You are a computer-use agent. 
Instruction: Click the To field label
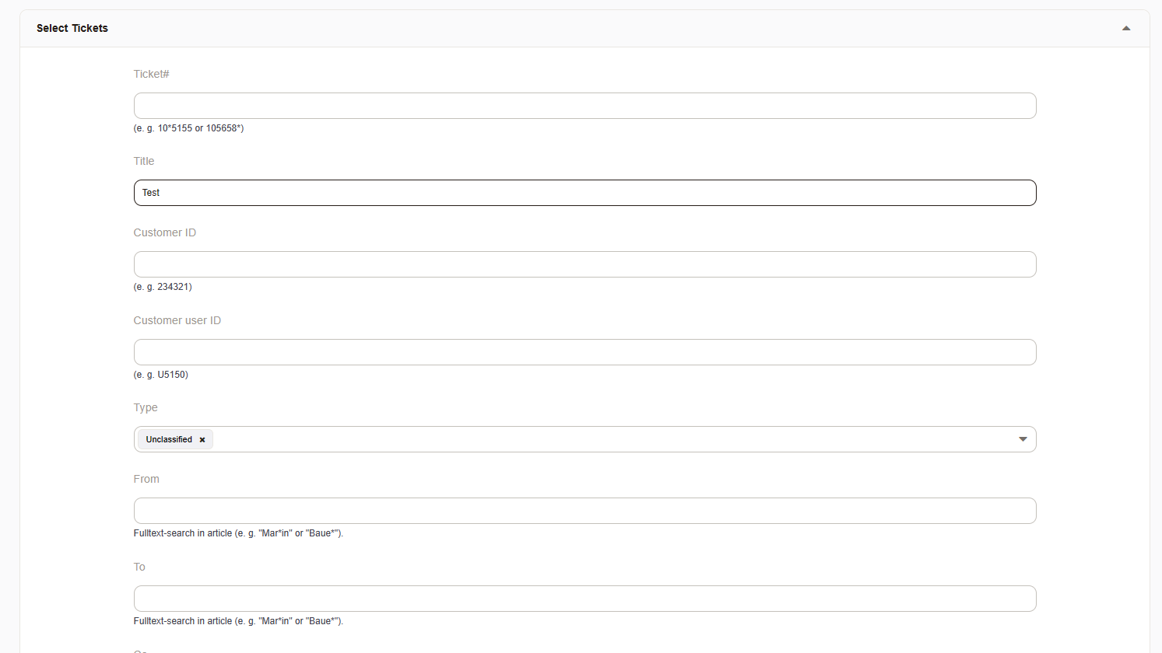[x=139, y=567]
